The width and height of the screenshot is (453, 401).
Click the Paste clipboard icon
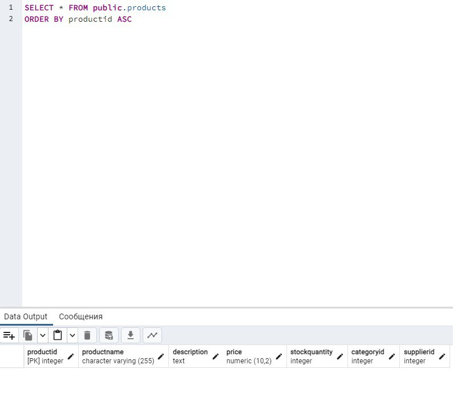[58, 335]
